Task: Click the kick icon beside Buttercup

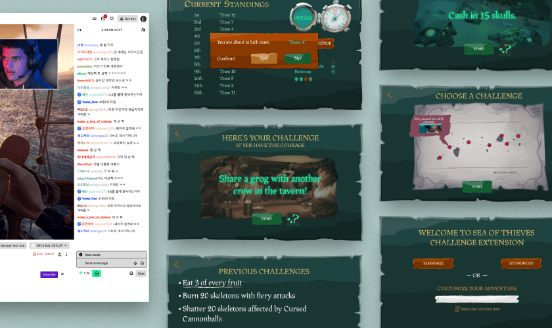Action: [x=333, y=72]
